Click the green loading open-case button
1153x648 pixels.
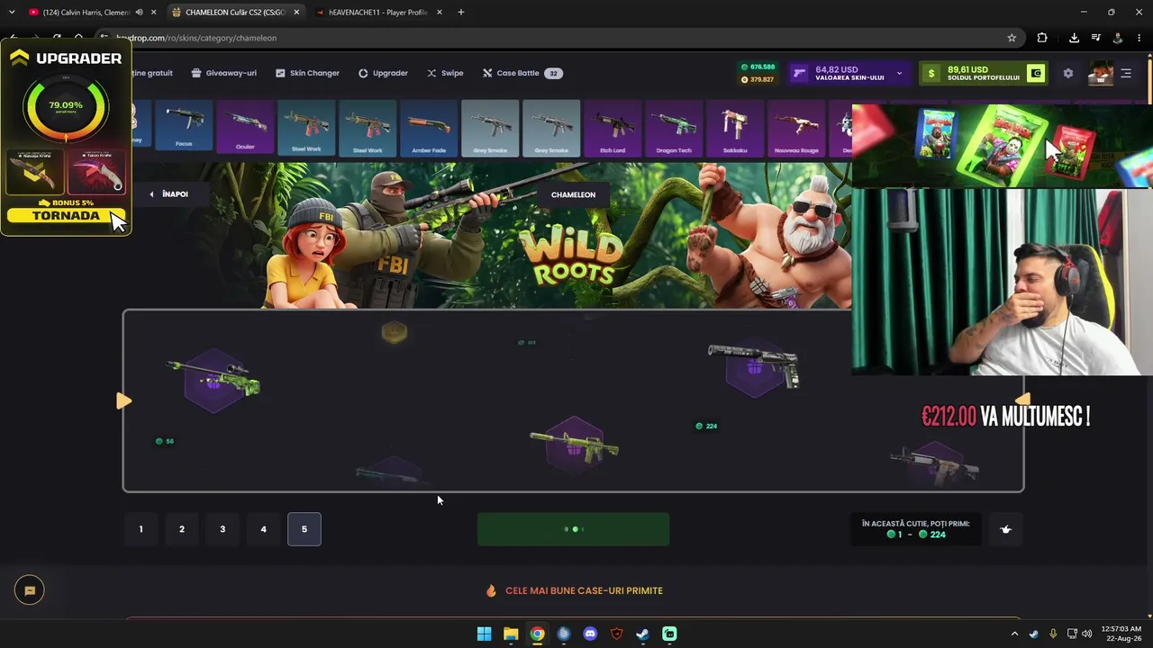(x=573, y=529)
